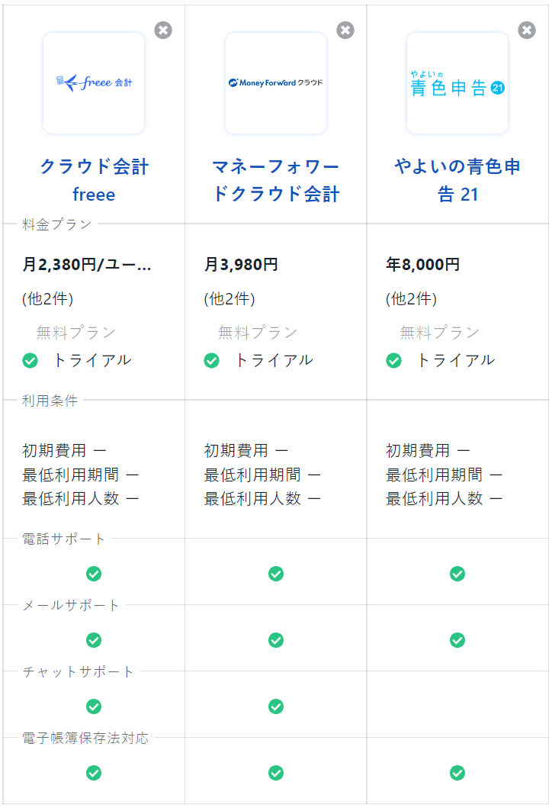This screenshot has height=808, width=552.
Task: Click Money Forward's メールサポート check icon
Action: (x=276, y=640)
